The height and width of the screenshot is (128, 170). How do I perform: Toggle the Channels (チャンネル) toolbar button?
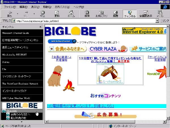coord(130,14)
